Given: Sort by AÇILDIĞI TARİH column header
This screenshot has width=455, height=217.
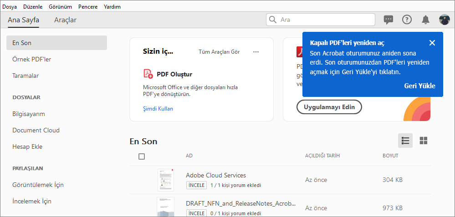Looking at the screenshot, I should (322, 156).
